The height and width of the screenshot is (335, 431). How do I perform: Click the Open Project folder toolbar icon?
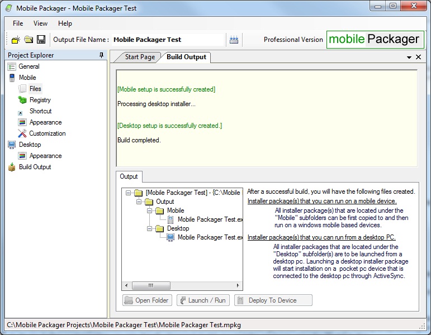(29, 40)
